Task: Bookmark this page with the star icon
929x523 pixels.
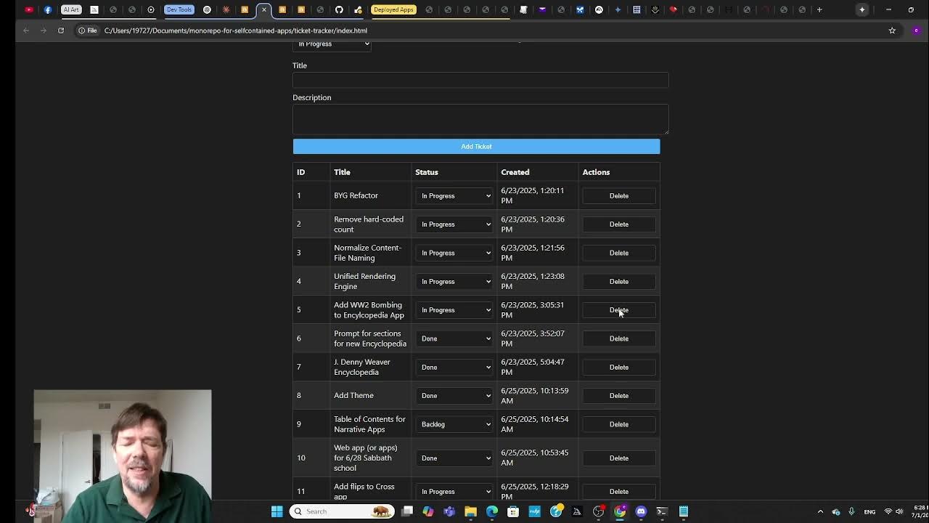Action: (892, 31)
